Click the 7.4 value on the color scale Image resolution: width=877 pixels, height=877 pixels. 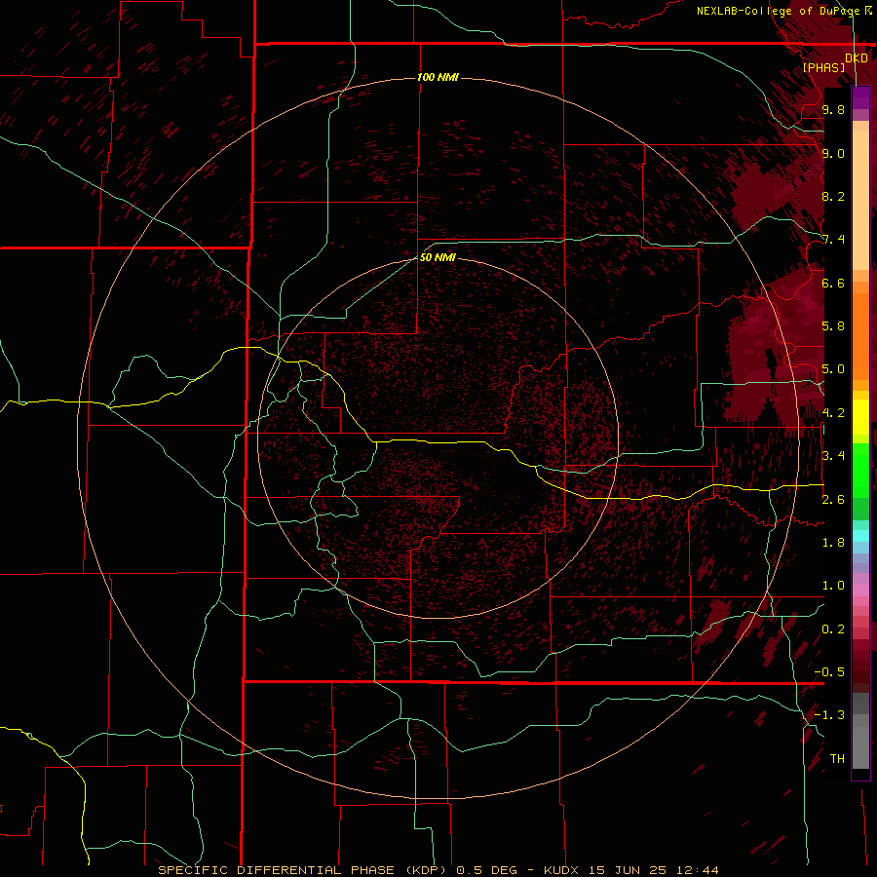point(833,240)
